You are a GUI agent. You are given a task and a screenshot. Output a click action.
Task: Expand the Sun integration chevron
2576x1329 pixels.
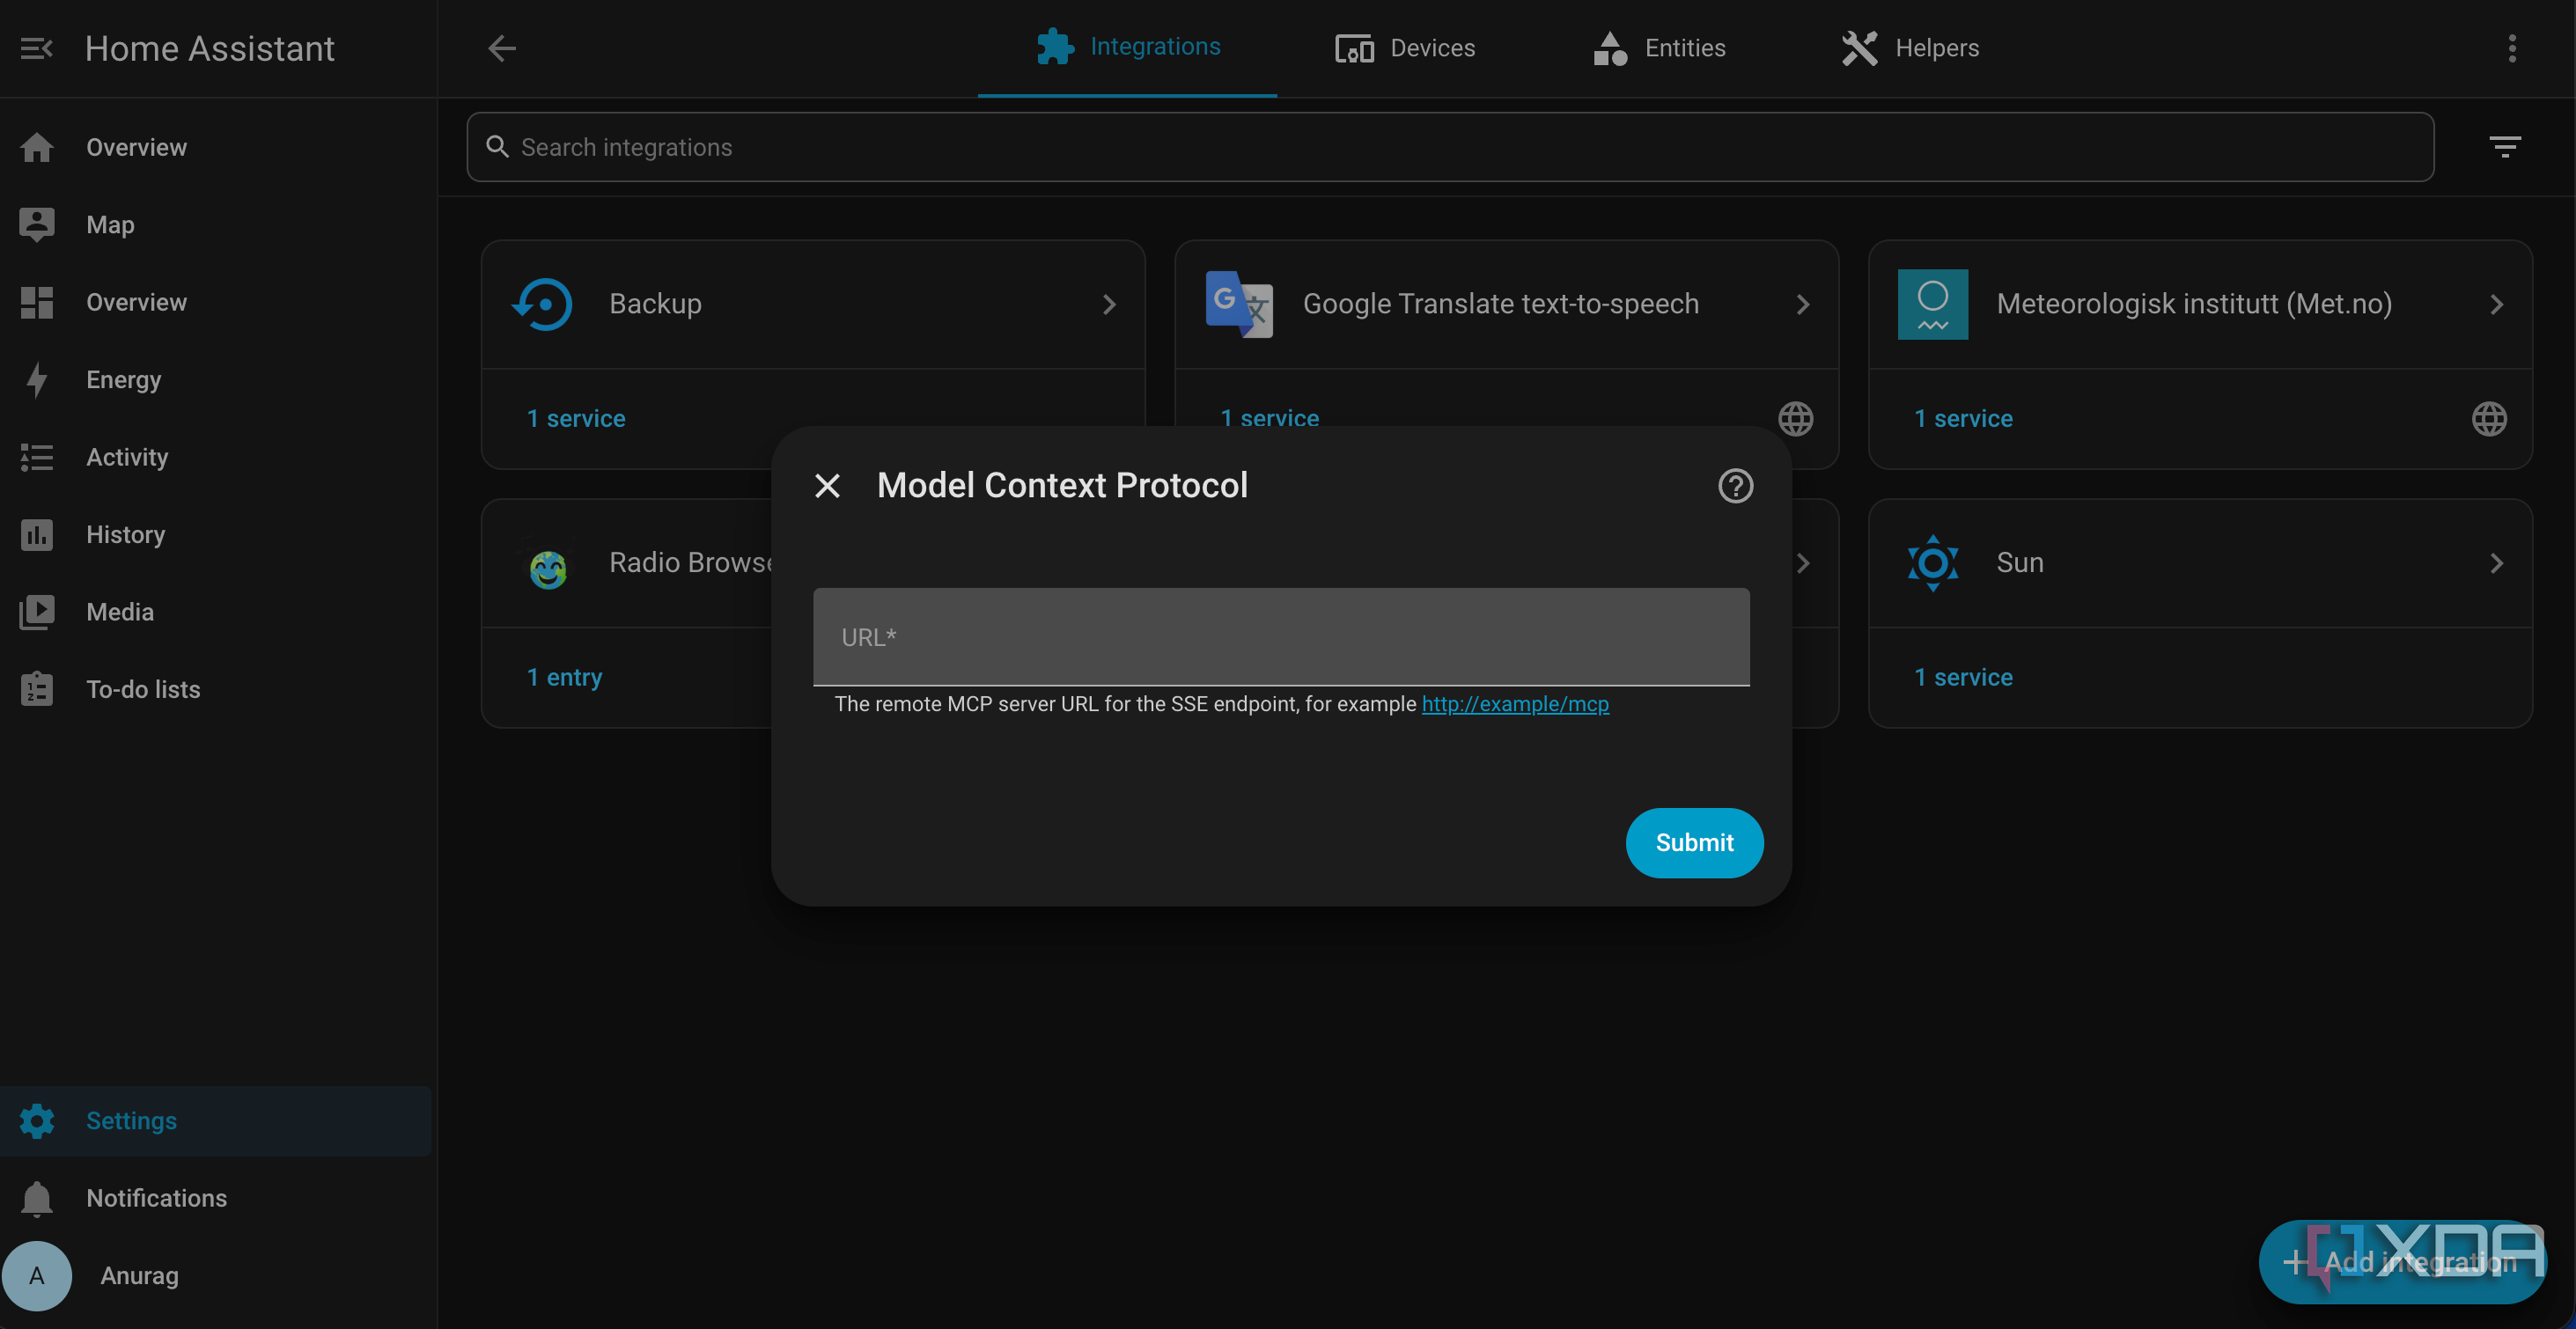[2496, 563]
